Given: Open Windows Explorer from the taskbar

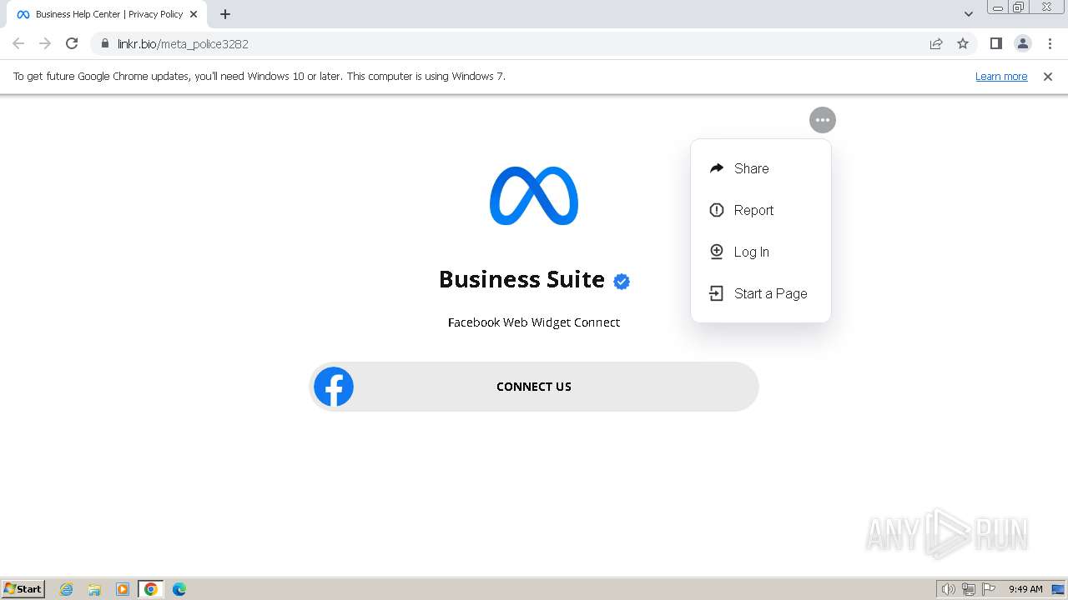Looking at the screenshot, I should click(x=94, y=589).
